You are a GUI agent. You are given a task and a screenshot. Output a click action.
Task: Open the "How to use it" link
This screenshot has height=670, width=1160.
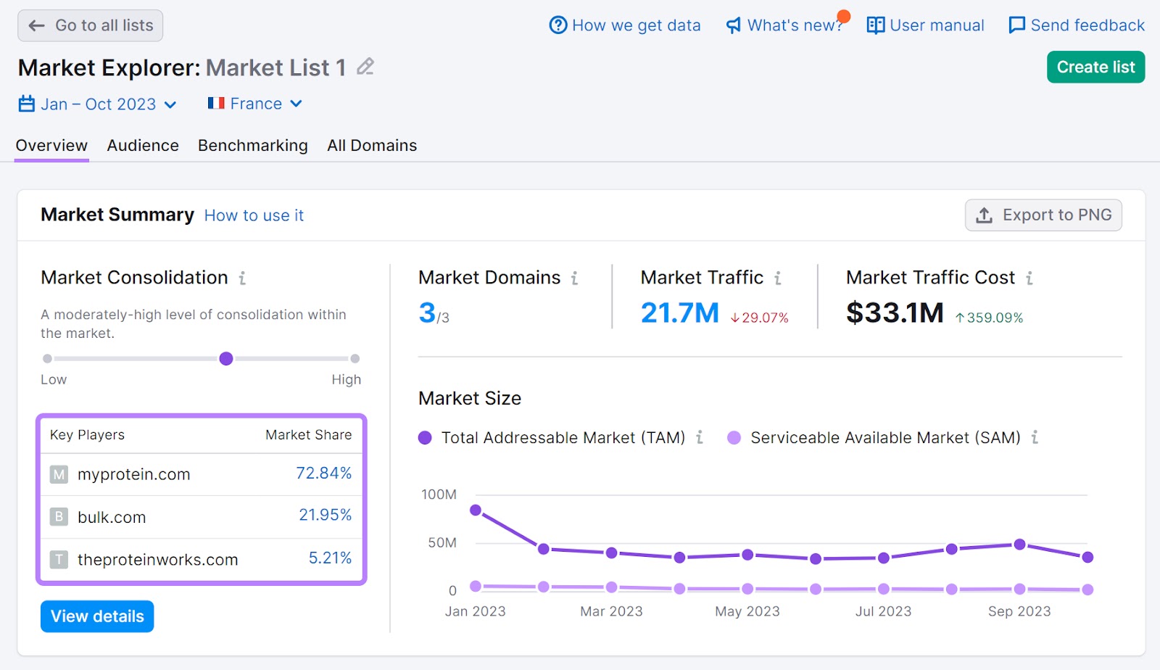click(x=254, y=215)
